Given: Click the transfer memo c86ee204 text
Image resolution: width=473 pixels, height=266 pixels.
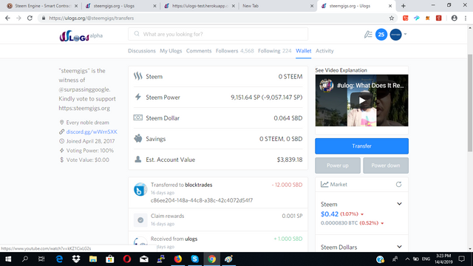Looking at the screenshot, I should click(202, 200).
